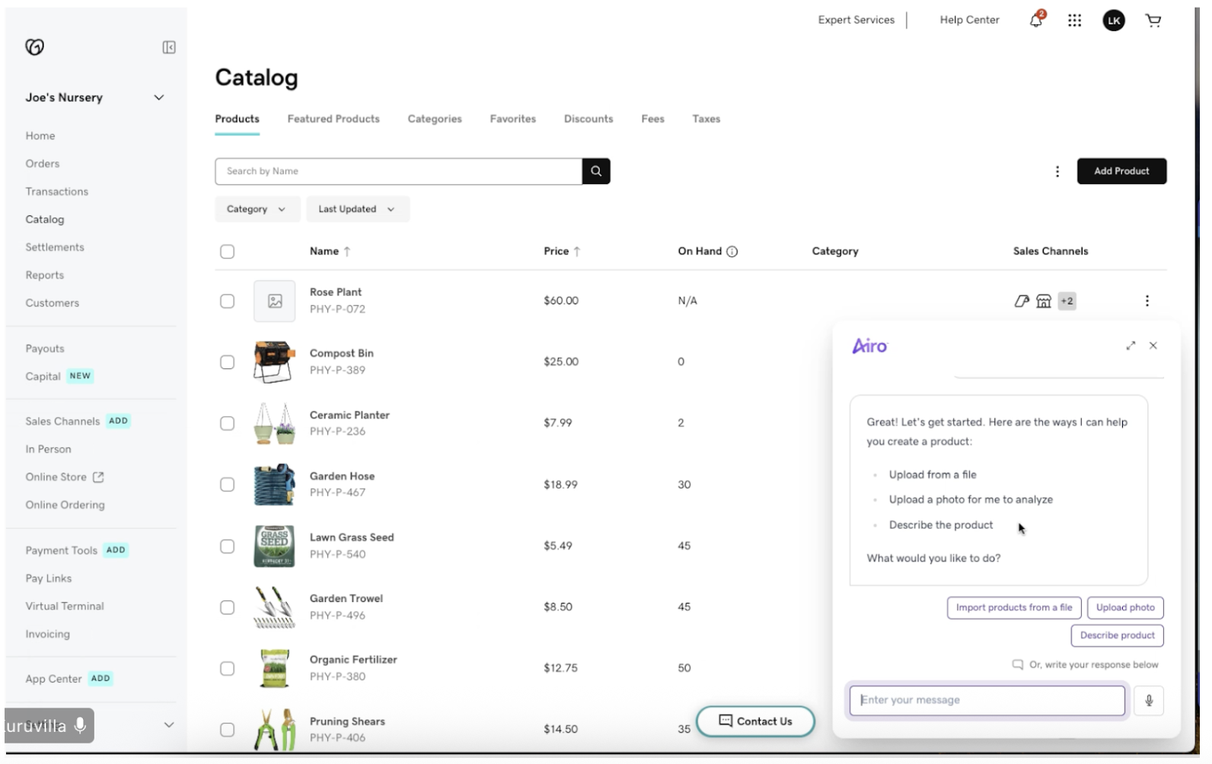The height and width of the screenshot is (764, 1212).
Task: Check the Ceramic Planter row checkbox
Action: pyautogui.click(x=227, y=424)
